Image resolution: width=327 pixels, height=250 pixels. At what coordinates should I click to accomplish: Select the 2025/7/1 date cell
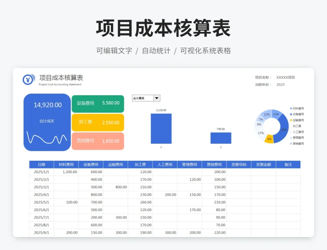[x=42, y=217]
